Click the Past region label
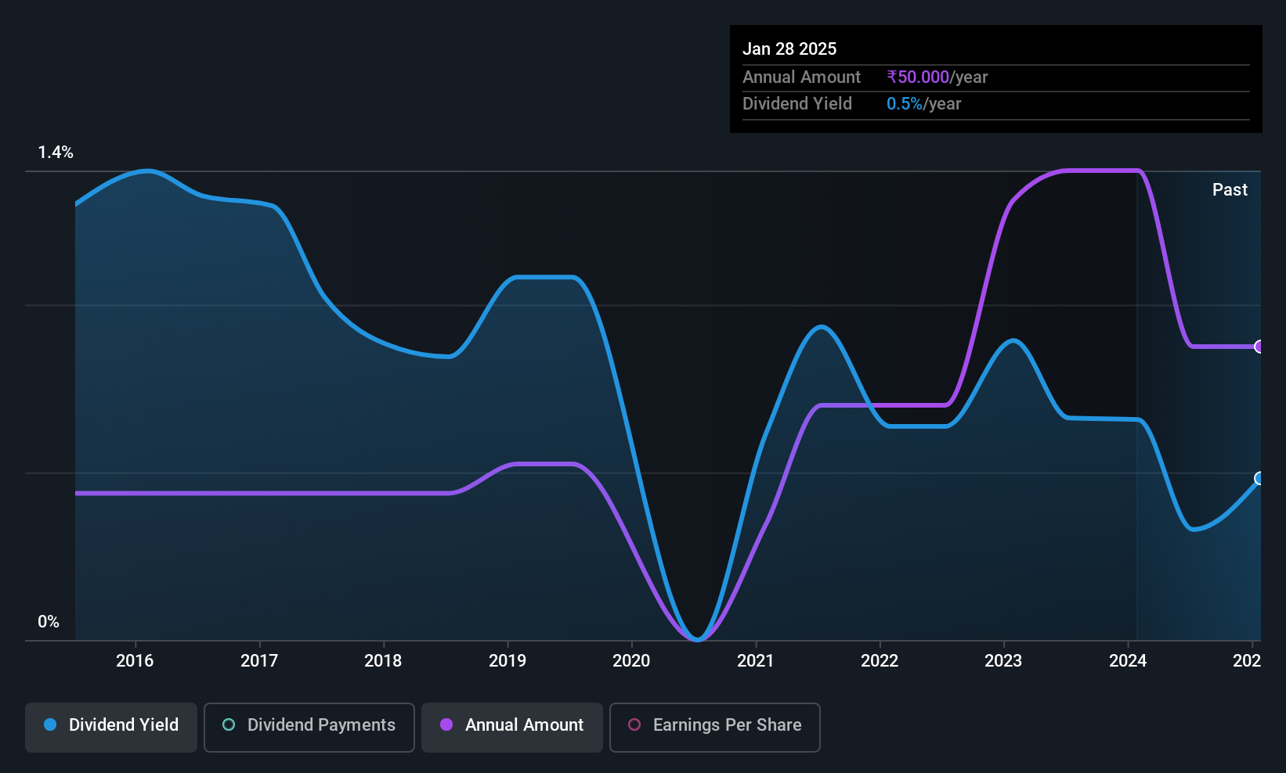The height and width of the screenshot is (773, 1286). [x=1230, y=189]
